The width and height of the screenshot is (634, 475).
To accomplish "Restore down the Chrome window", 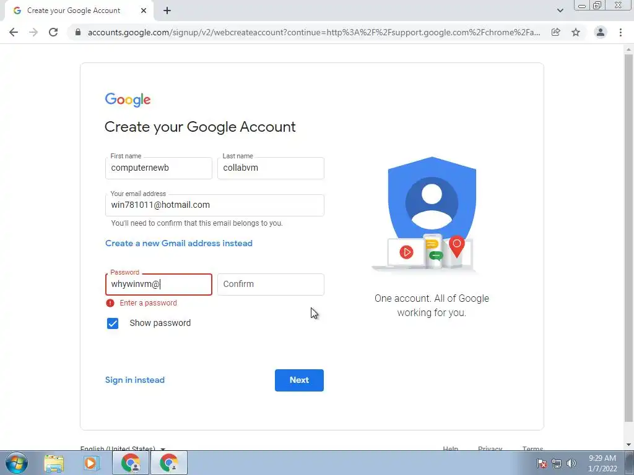I will [597, 6].
